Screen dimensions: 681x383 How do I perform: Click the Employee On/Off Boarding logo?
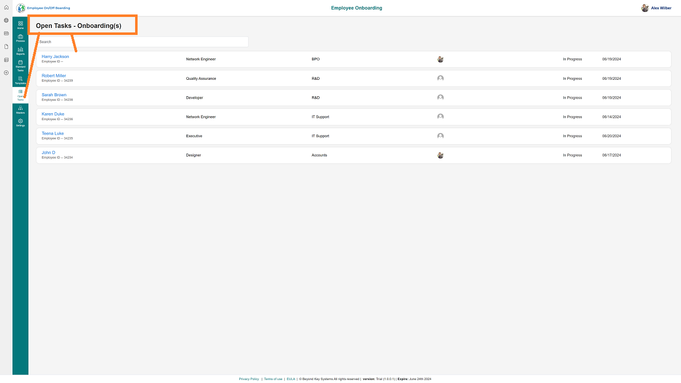coord(43,8)
